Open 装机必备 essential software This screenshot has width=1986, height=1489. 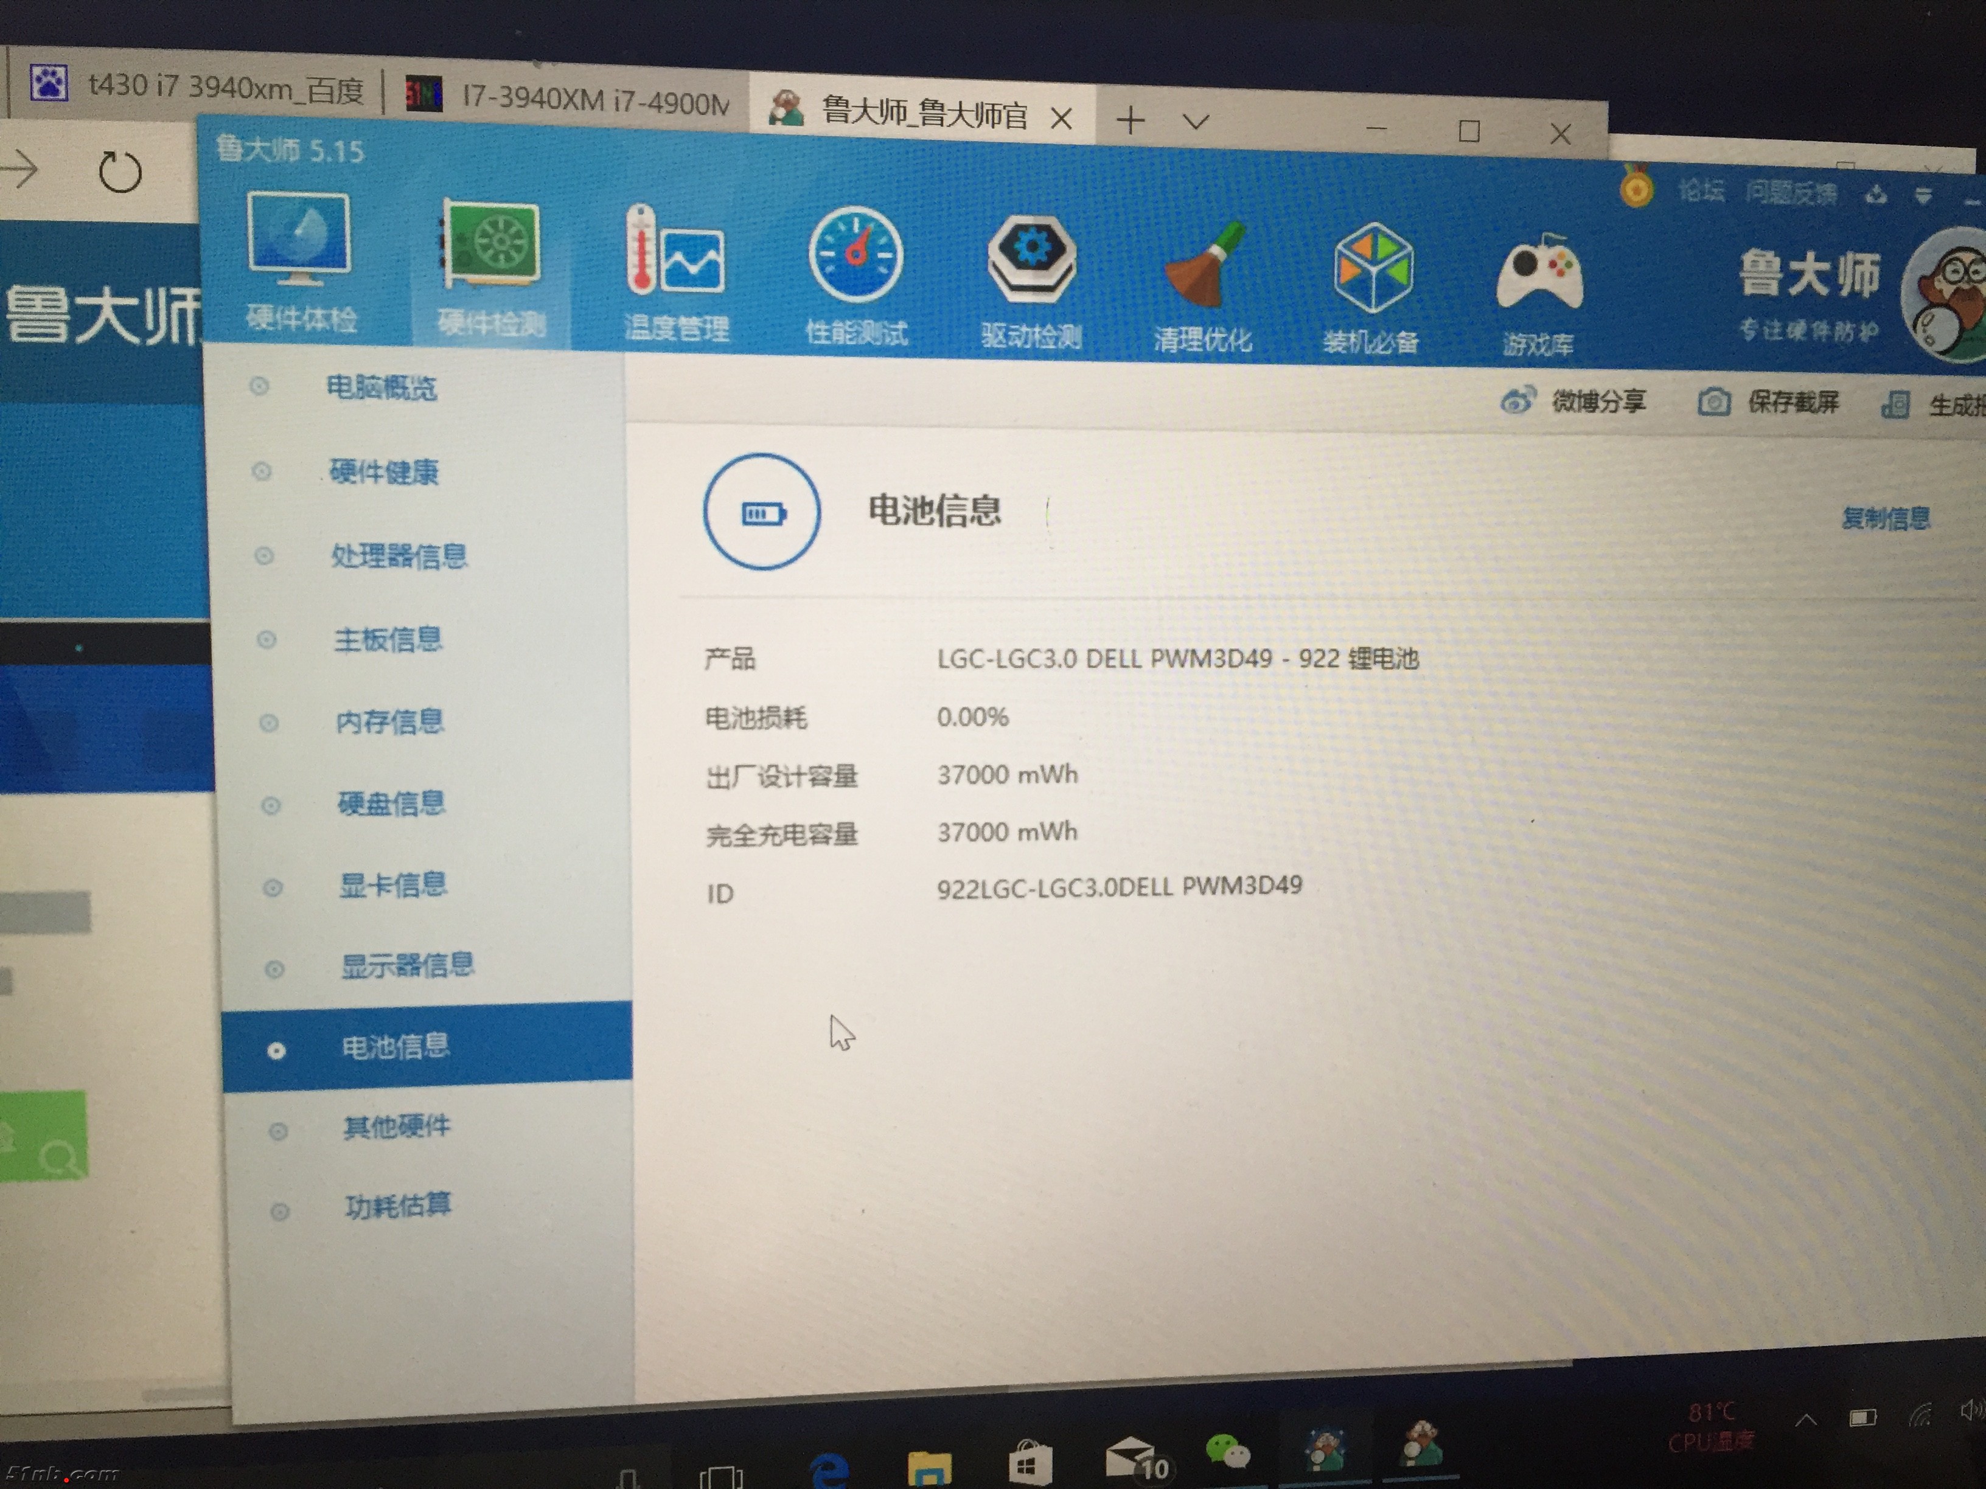(1371, 289)
